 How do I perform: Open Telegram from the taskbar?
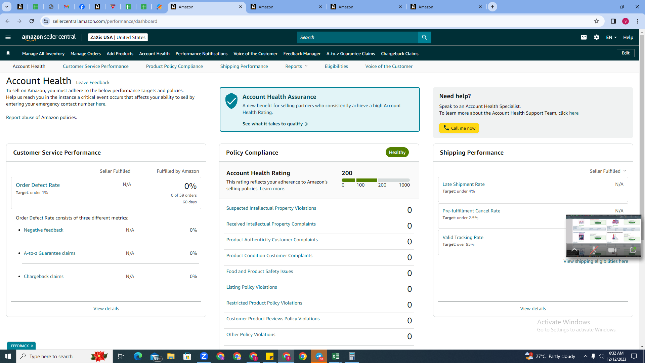[319, 356]
